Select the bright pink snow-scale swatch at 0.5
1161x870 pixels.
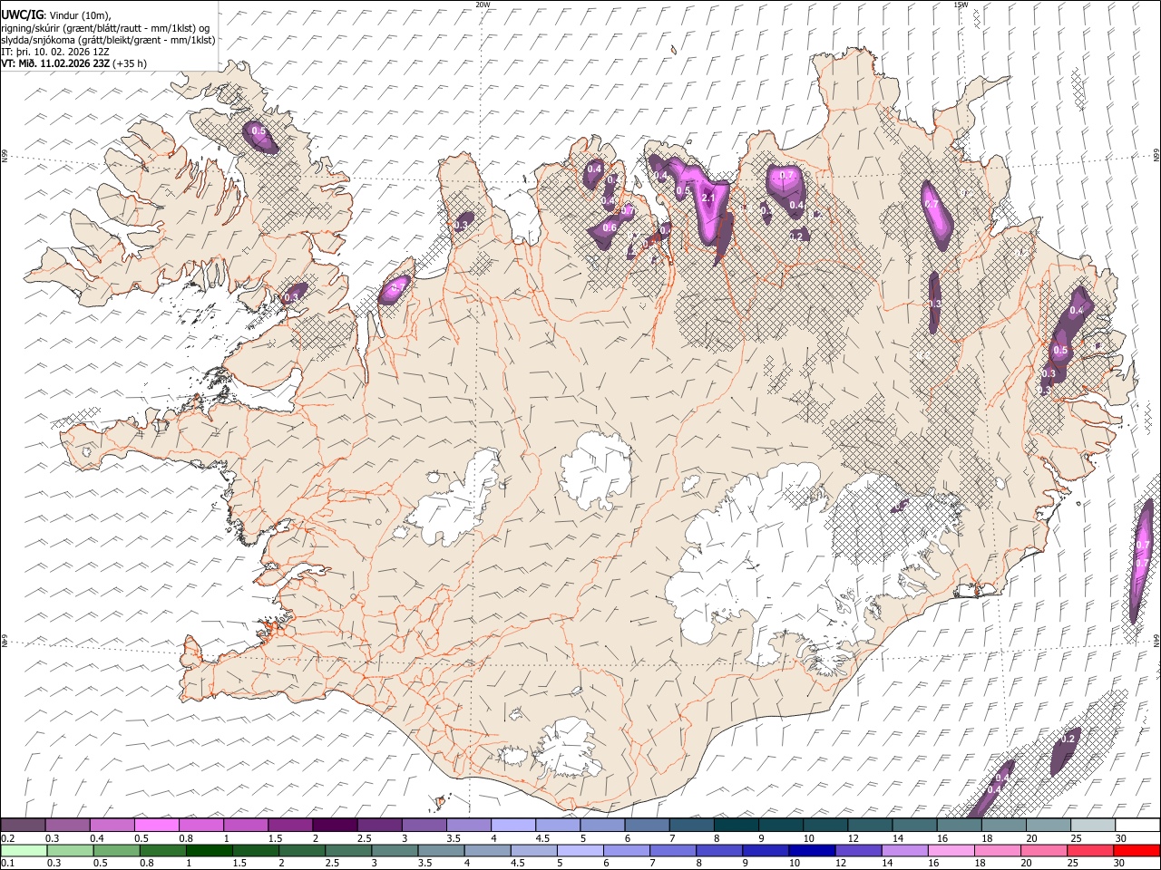click(x=156, y=825)
